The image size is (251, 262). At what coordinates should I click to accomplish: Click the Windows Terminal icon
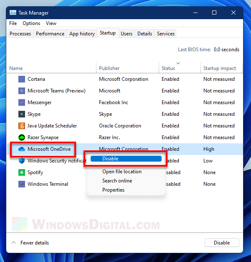[22, 184]
